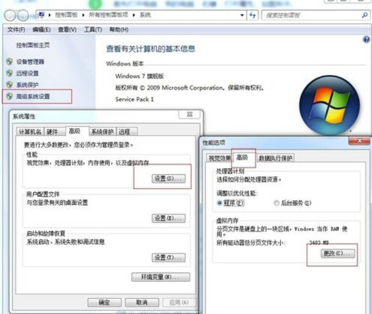
Task: Open the 工具(T) menu
Action: point(93,29)
